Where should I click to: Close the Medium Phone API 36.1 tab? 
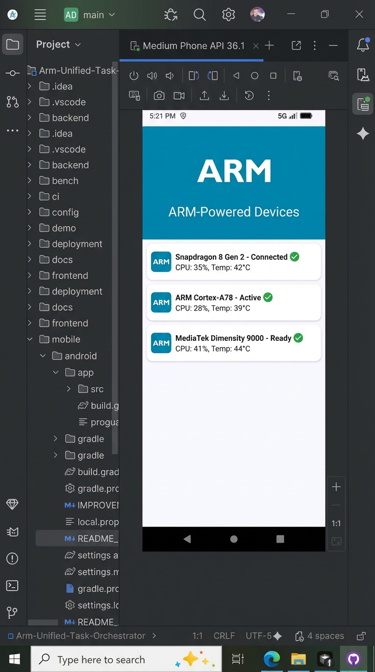(256, 45)
